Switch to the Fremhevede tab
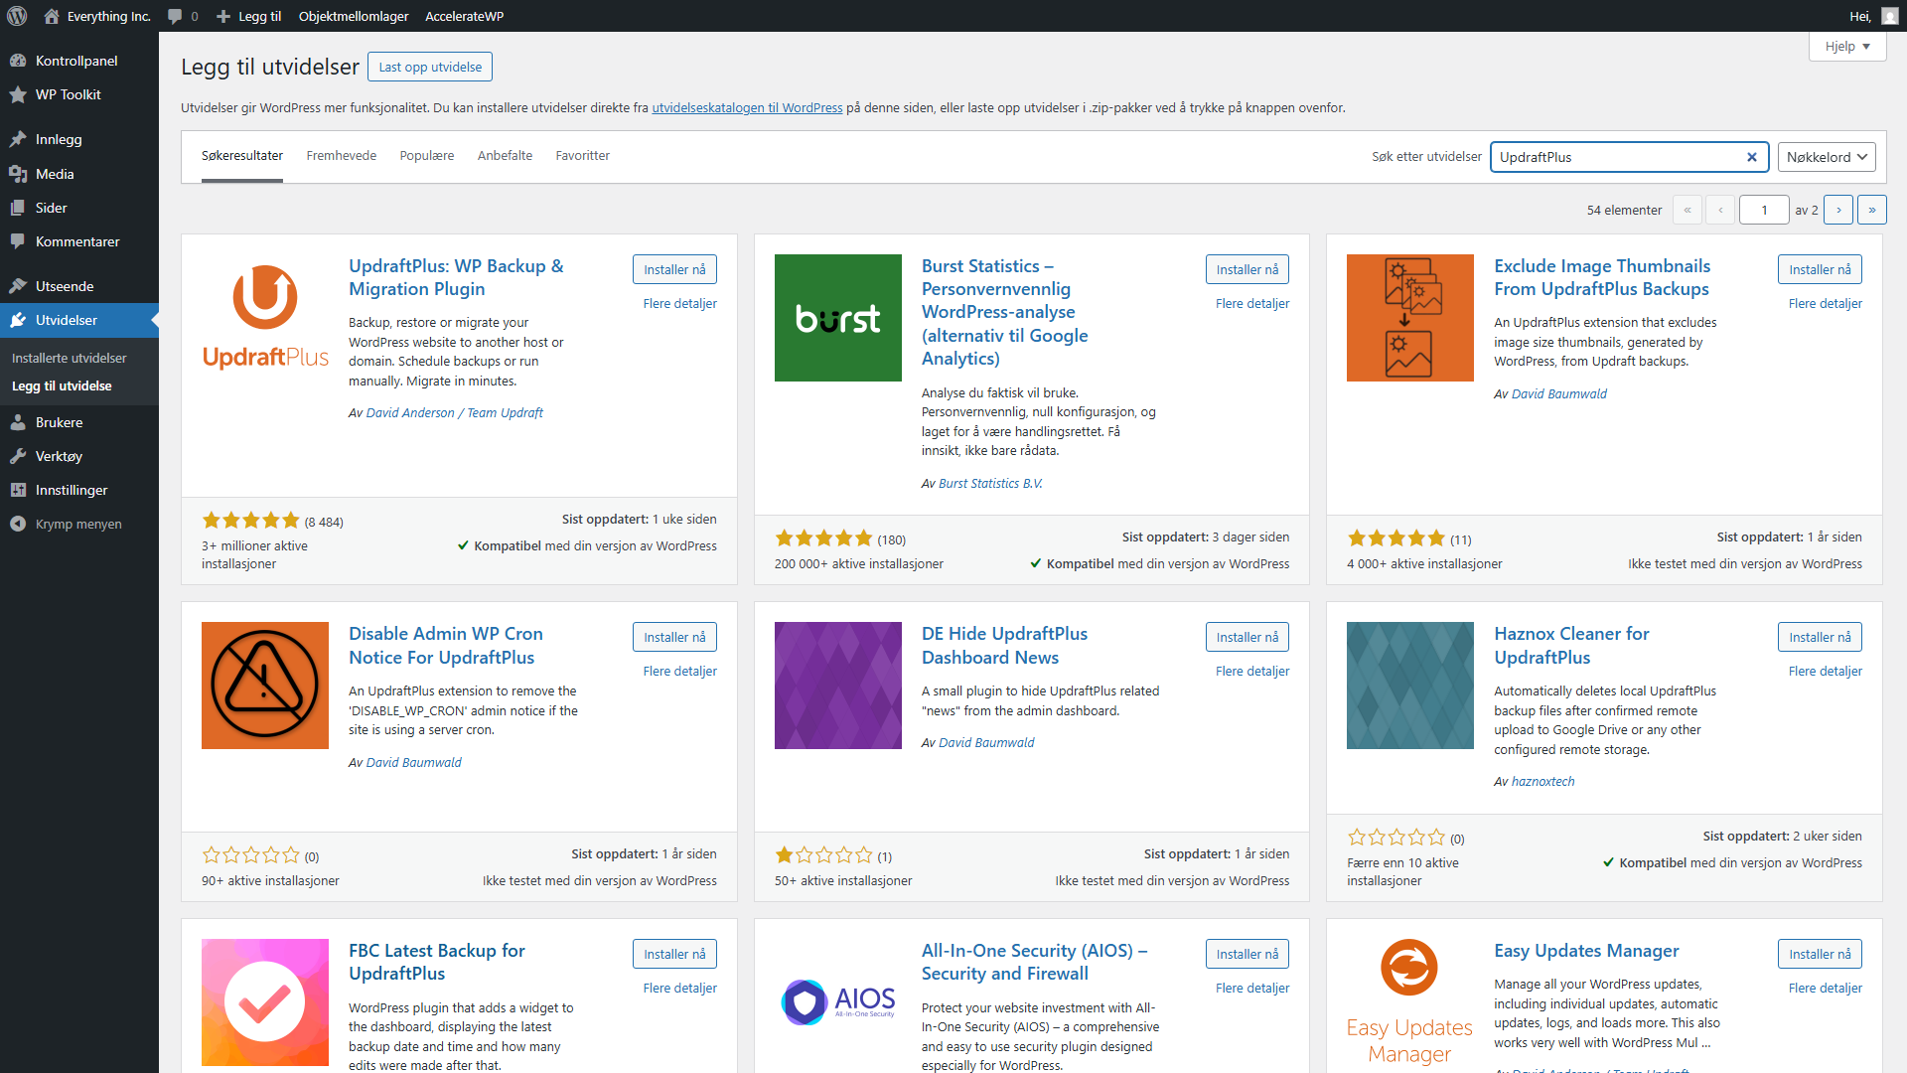This screenshot has width=1907, height=1073. [342, 156]
